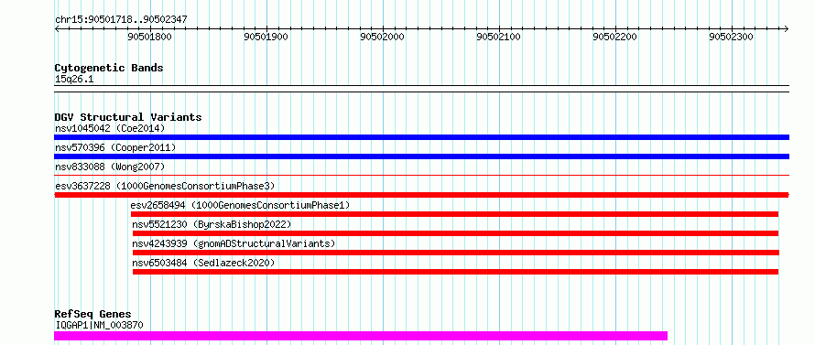
Task: Select the red esv3637228 variant bar
Action: coord(421,195)
